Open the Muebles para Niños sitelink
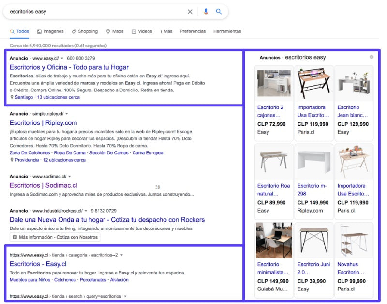387x304 pixels. pyautogui.click(x=30, y=280)
